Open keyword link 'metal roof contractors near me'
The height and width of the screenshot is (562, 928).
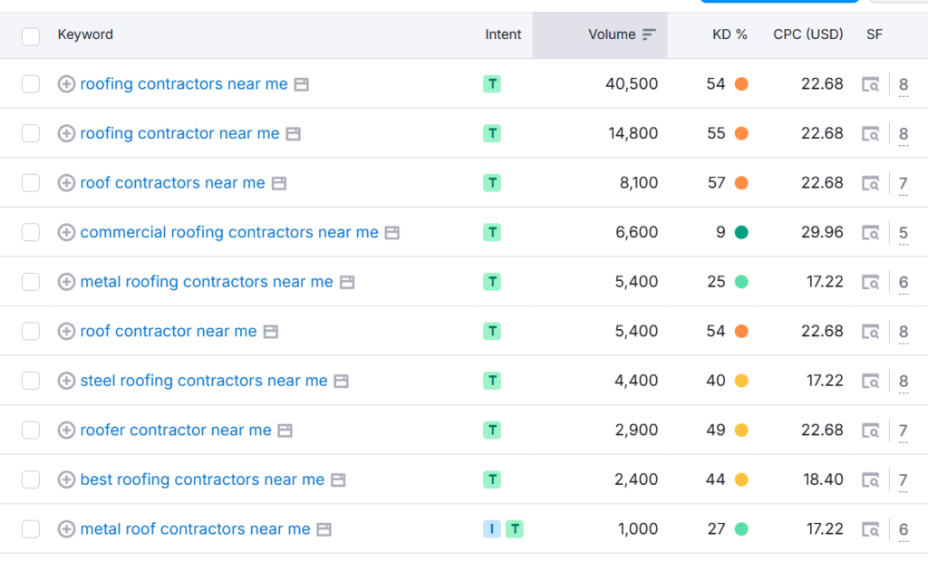pyautogui.click(x=196, y=529)
